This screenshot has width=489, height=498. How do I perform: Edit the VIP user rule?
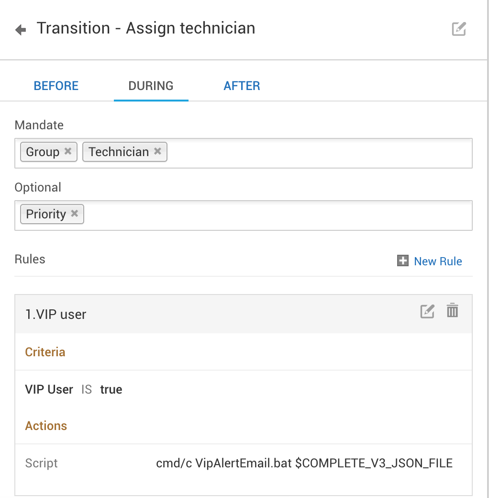427,311
